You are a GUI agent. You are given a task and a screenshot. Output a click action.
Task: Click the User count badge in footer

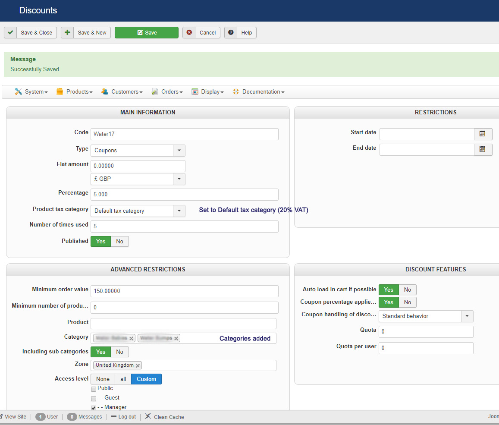pyautogui.click(x=41, y=417)
